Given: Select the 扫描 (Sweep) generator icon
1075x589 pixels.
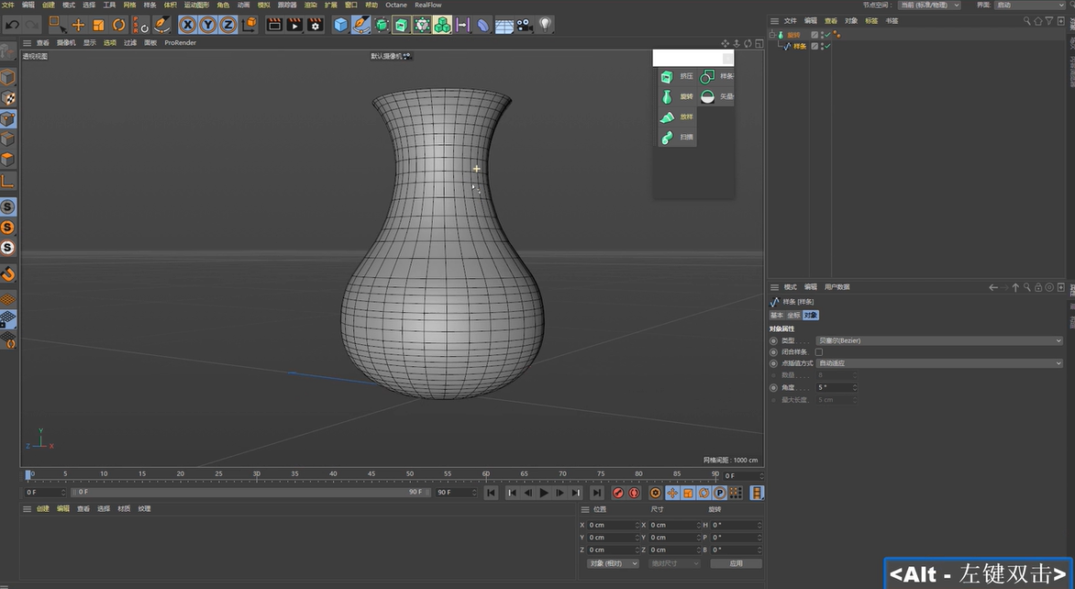Looking at the screenshot, I should (x=667, y=136).
